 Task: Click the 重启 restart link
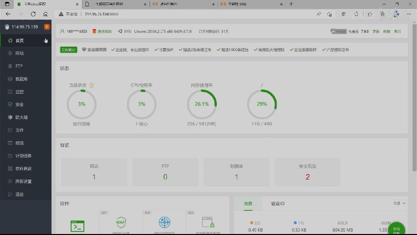click(x=397, y=31)
